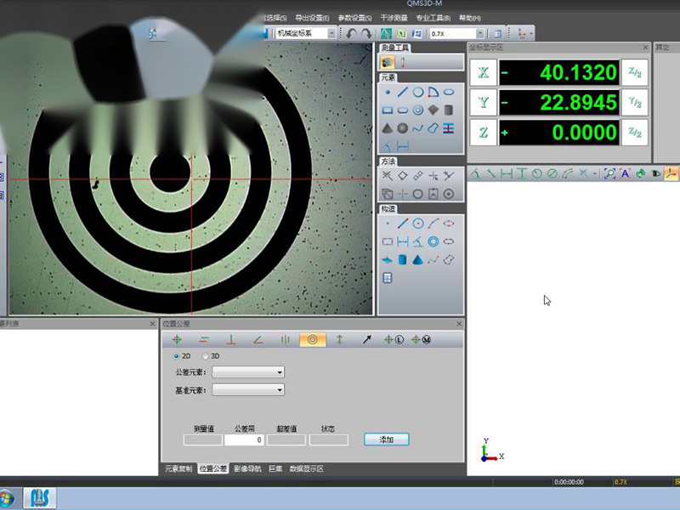This screenshot has width=680, height=510.
Task: Open the 帮助 menu
Action: (470, 18)
